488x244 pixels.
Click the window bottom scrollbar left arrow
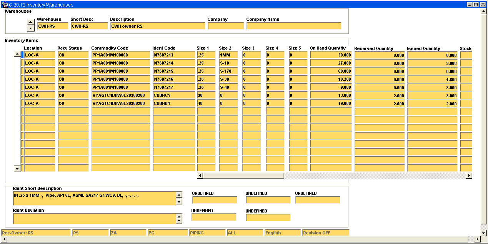4,239
